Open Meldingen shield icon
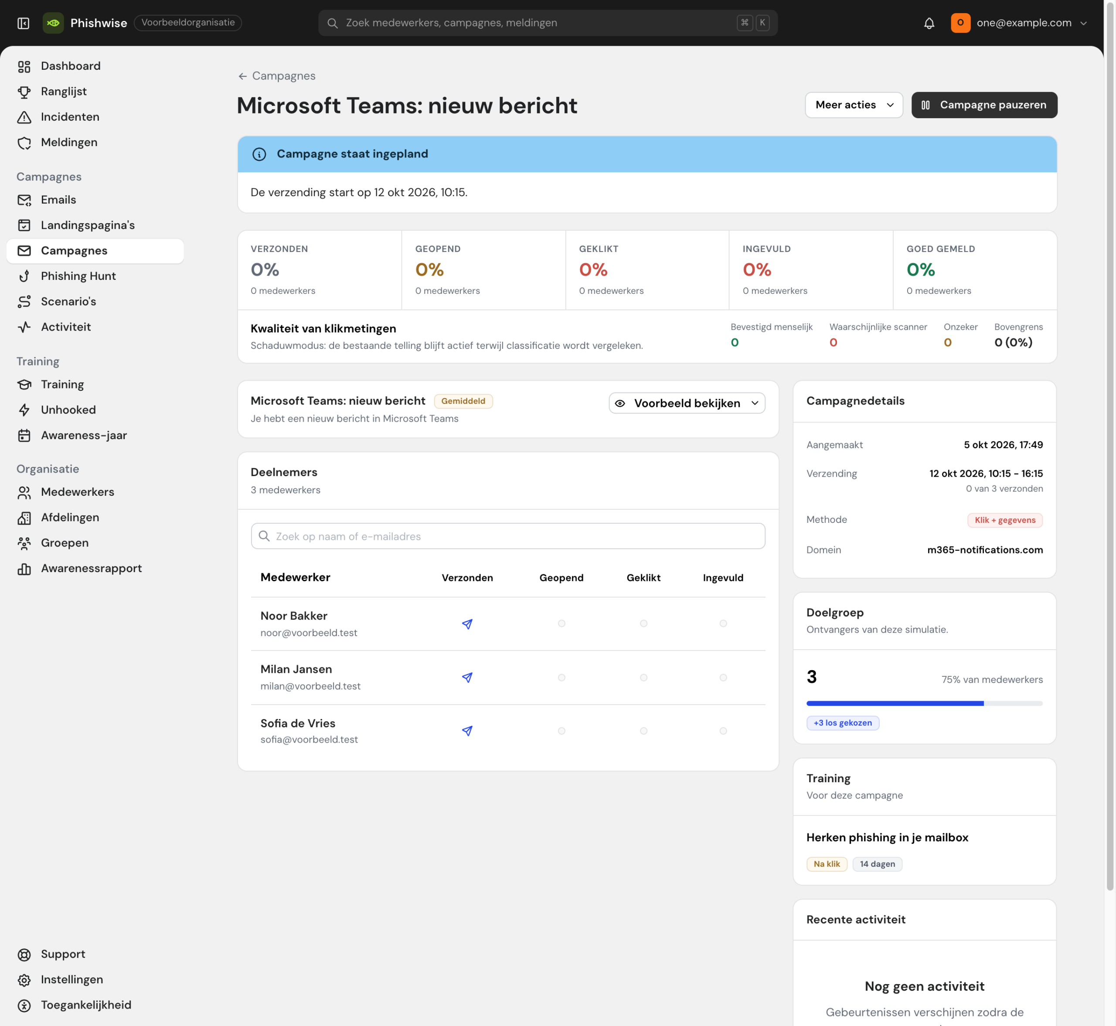The image size is (1116, 1026). tap(24, 143)
